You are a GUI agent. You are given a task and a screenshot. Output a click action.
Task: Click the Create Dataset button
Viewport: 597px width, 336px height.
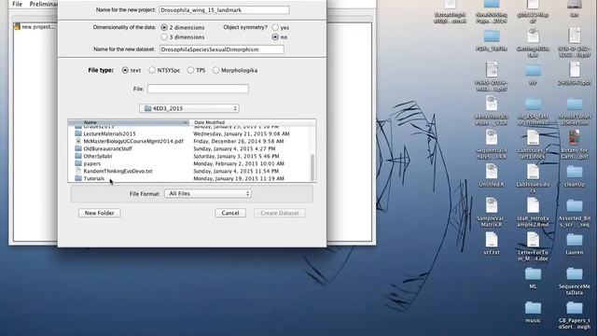pyautogui.click(x=280, y=213)
